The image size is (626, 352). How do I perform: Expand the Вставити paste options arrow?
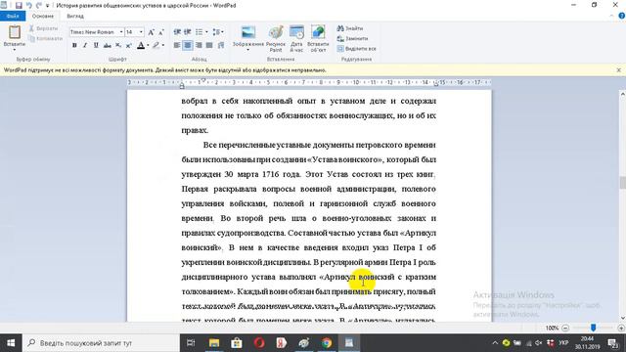(x=15, y=50)
